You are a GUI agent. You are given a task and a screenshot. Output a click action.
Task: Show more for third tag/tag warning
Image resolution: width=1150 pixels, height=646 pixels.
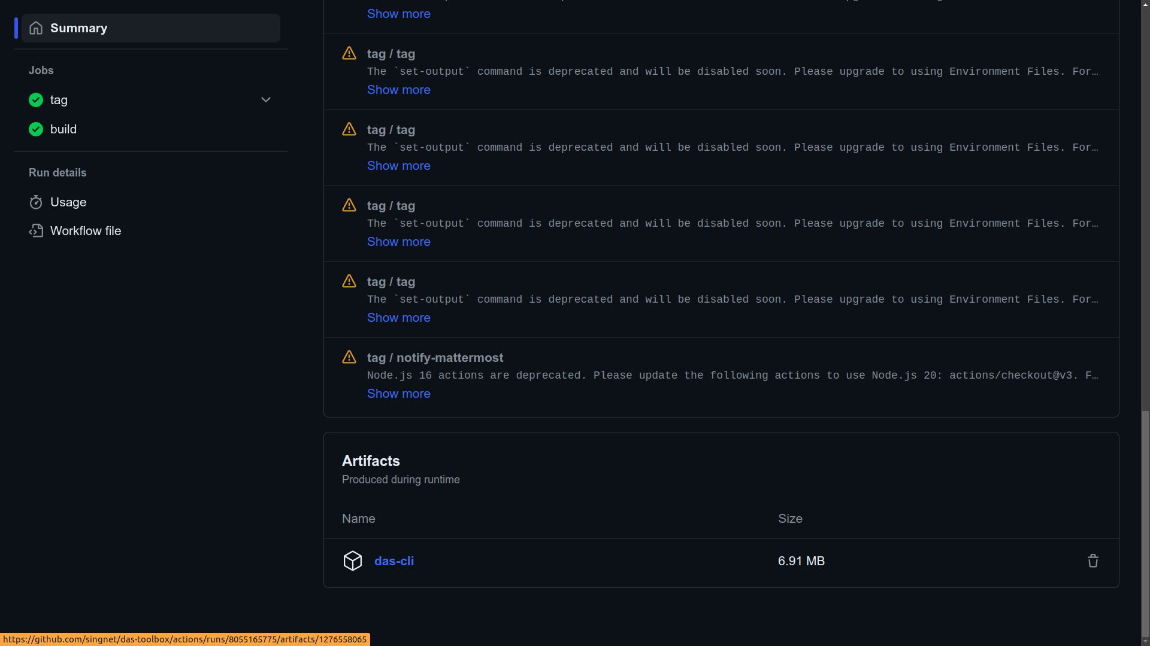tap(399, 242)
